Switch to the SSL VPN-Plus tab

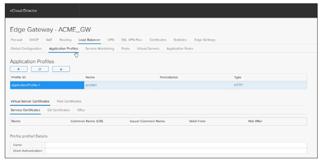tap(132, 40)
